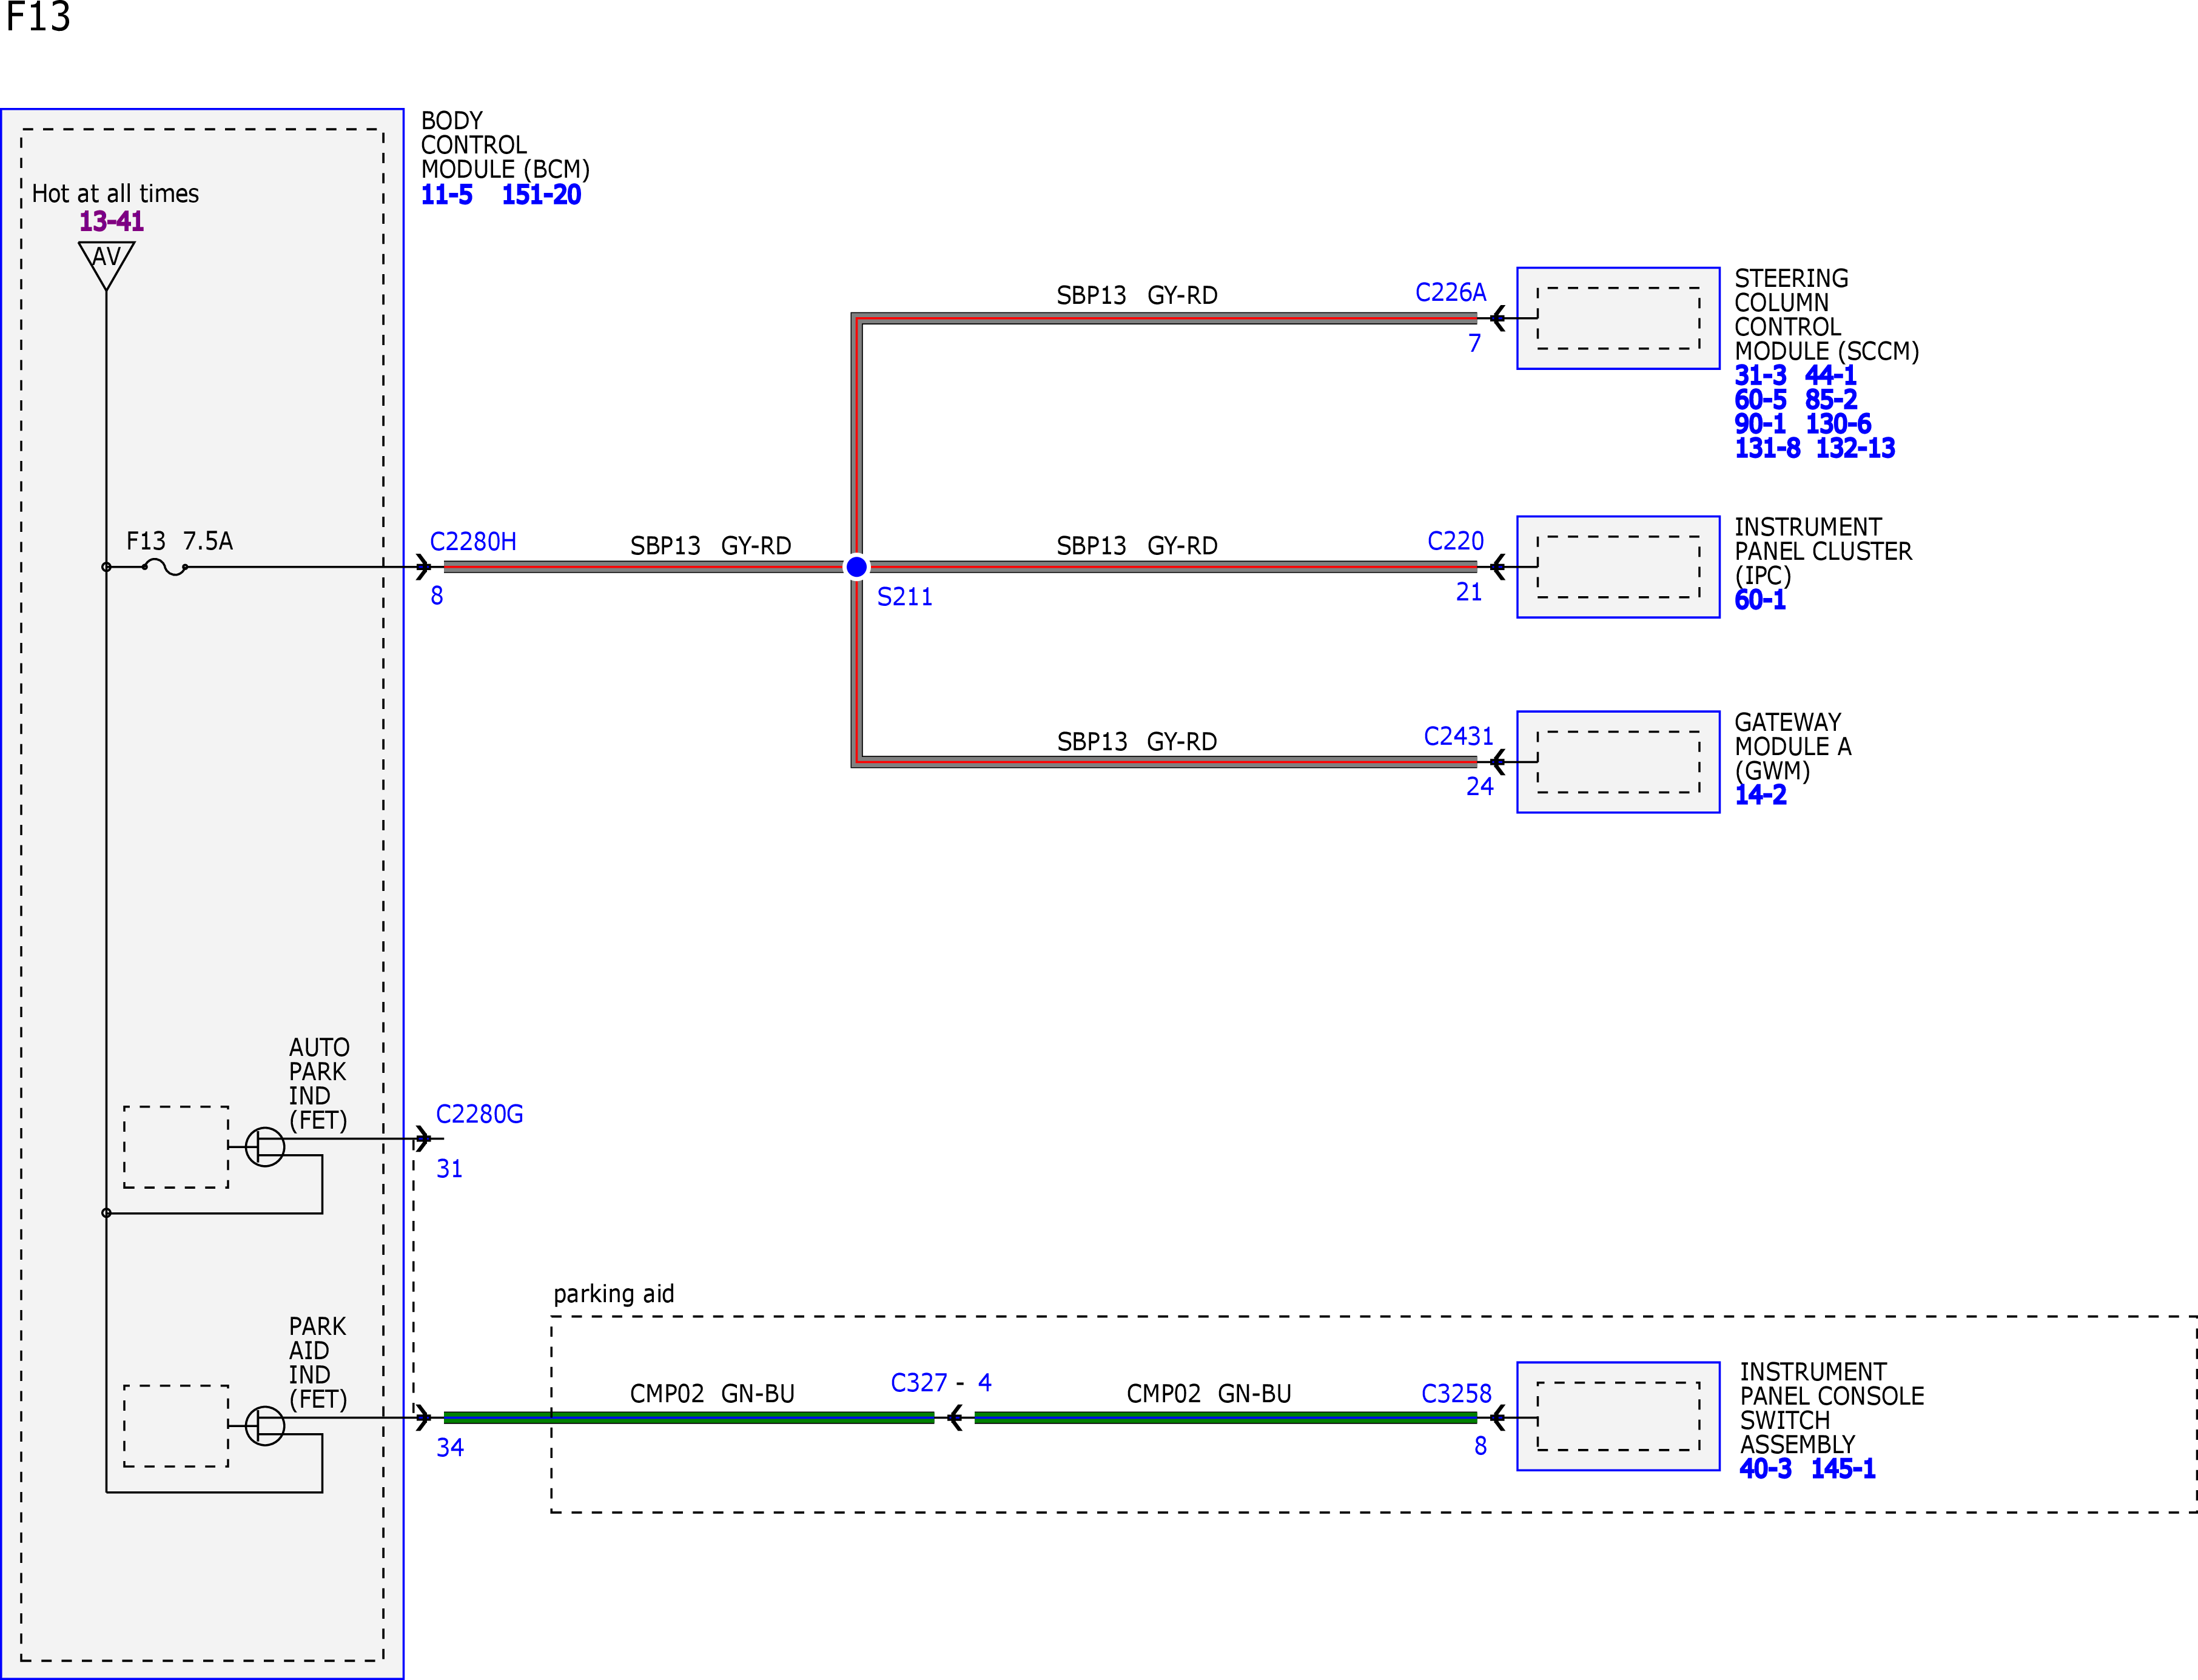Click connector label C2280G
Screen dimensions: 2198x1680
[479, 1114]
